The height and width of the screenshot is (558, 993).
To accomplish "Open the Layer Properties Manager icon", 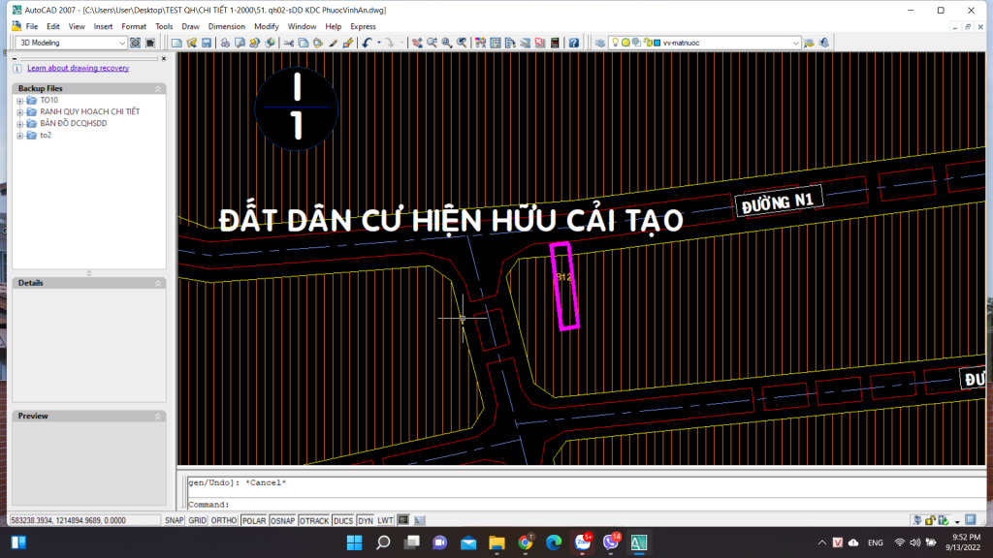I will point(599,43).
